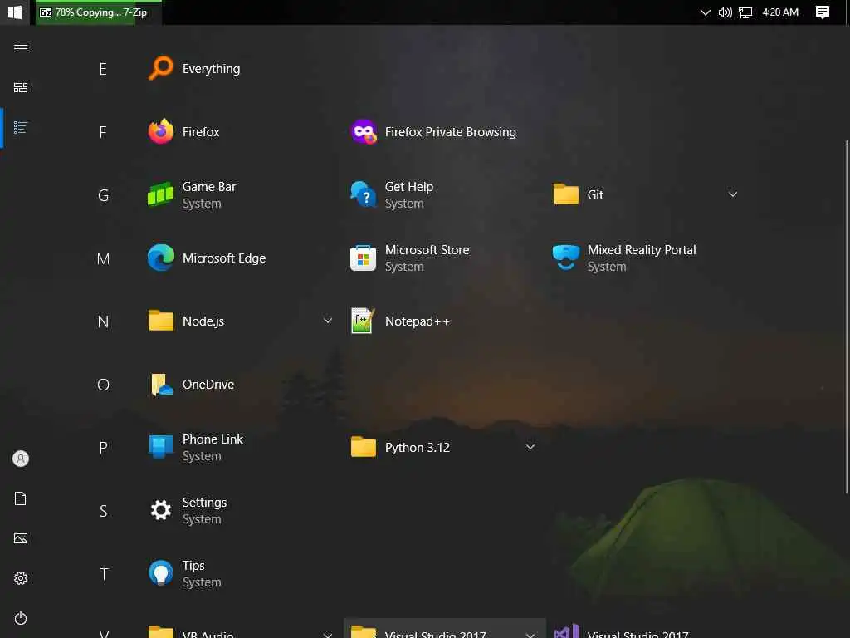
Task: Open the Git folder icon
Action: click(x=566, y=194)
